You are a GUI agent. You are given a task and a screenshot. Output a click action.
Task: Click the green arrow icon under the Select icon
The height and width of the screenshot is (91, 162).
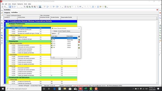pos(79,40)
